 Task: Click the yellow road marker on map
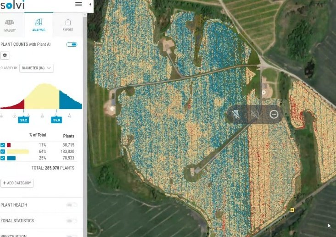(292, 210)
